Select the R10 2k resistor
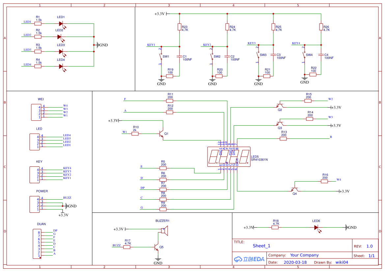Viewport: 385px width, 272px height. pyautogui.click(x=135, y=134)
